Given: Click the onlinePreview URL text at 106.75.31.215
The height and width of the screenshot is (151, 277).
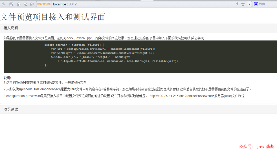Looking at the screenshot, I should tap(197, 96).
